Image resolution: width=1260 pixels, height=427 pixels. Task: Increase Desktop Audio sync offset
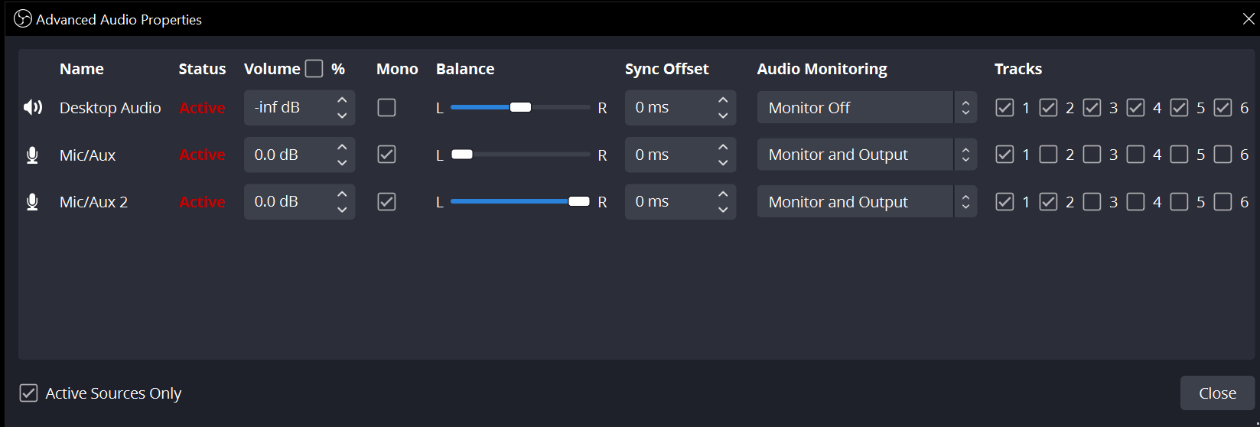tap(723, 100)
